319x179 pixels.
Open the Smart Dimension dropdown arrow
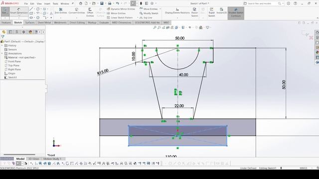pos(19,18)
